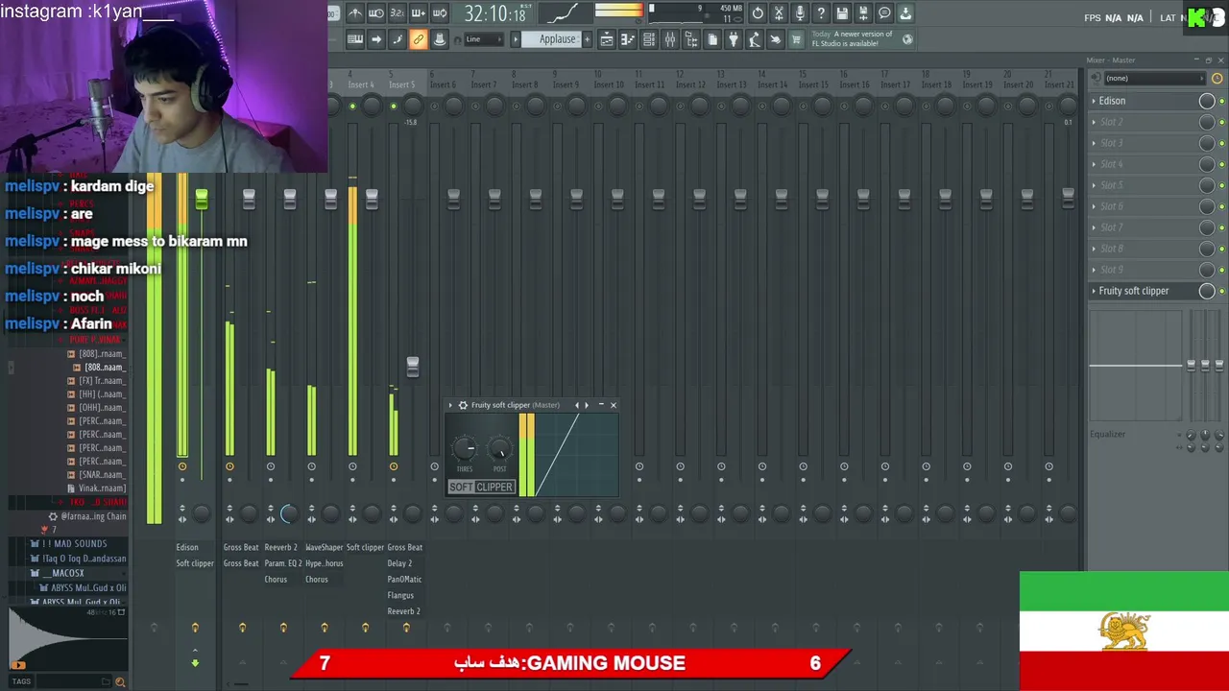Adjust the POST knob in soft clipper
This screenshot has width=1229, height=691.
[x=499, y=448]
